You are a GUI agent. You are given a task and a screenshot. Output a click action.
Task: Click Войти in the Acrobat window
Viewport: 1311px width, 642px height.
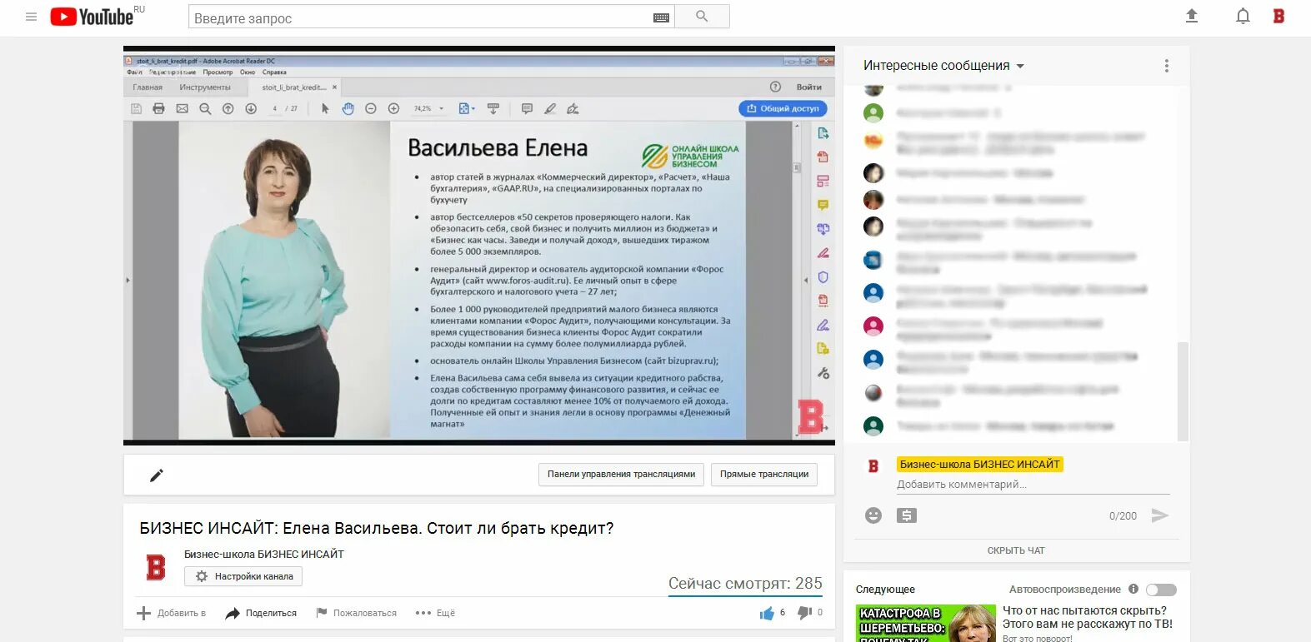808,87
